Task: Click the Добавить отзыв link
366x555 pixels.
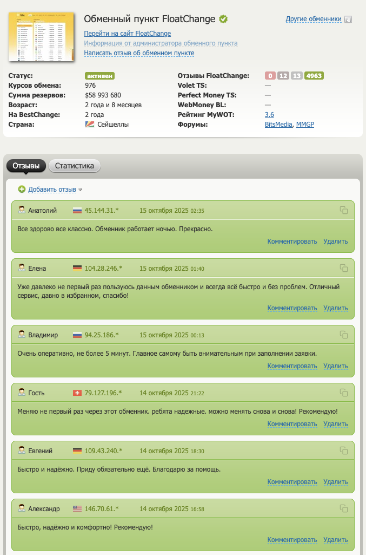Action: pyautogui.click(x=52, y=190)
